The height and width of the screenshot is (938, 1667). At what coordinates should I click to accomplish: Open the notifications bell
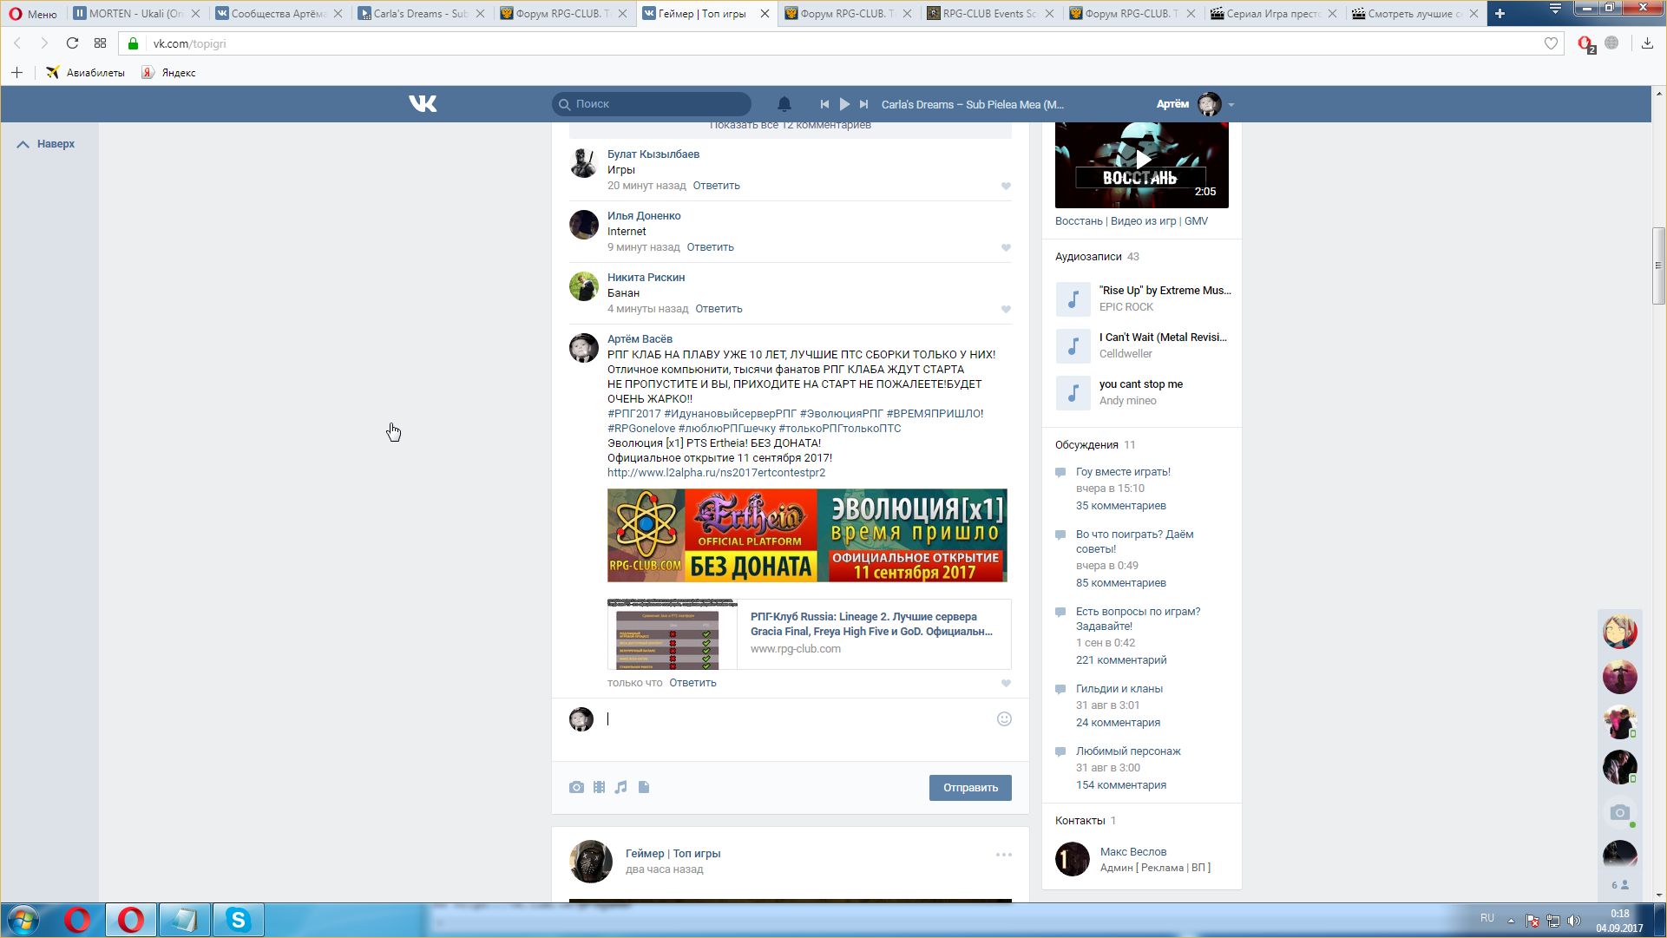784,104
